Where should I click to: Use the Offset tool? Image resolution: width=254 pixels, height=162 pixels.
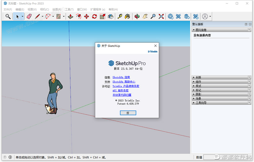pyautogui.click(x=79, y=16)
